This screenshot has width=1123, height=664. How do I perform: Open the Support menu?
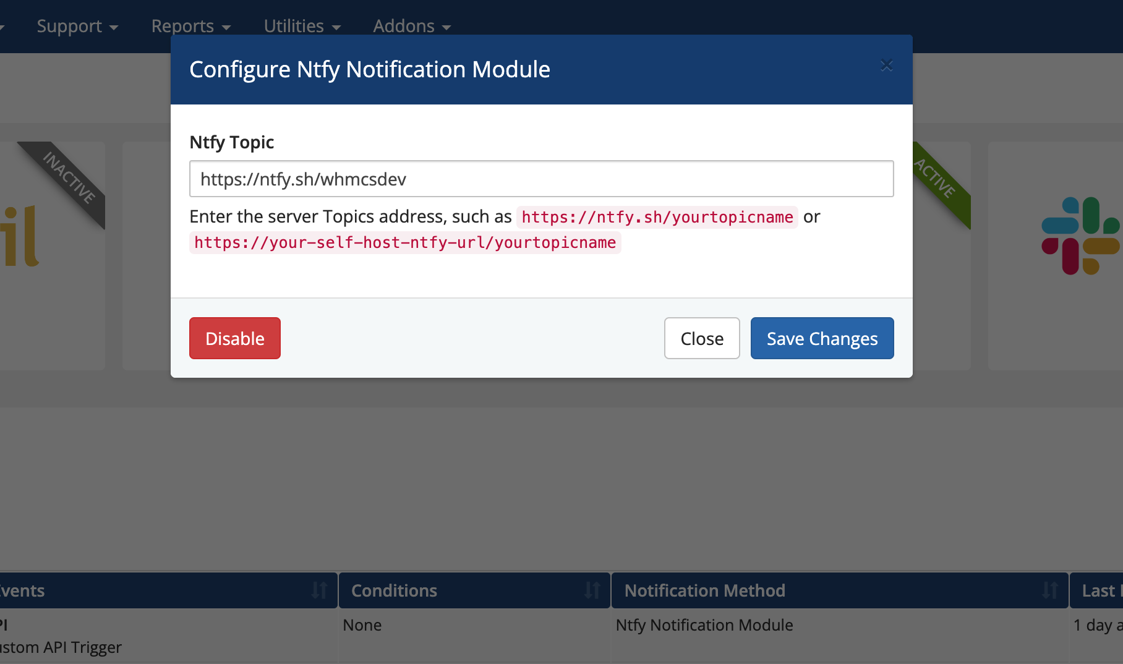77,26
